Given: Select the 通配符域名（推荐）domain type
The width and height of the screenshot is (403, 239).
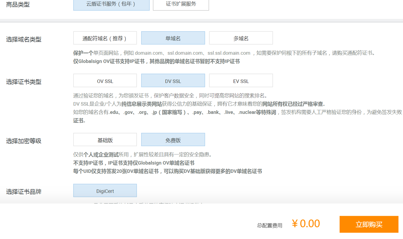Looking at the screenshot, I should point(105,38).
